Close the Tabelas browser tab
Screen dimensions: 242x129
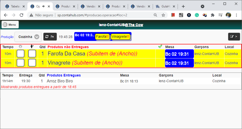point(24,6)
